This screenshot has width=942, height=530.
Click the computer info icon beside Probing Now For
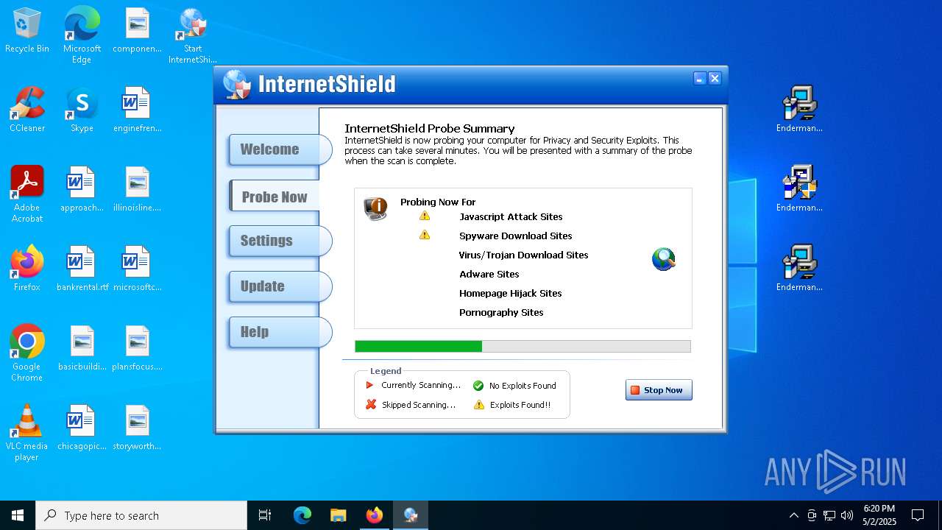click(375, 208)
